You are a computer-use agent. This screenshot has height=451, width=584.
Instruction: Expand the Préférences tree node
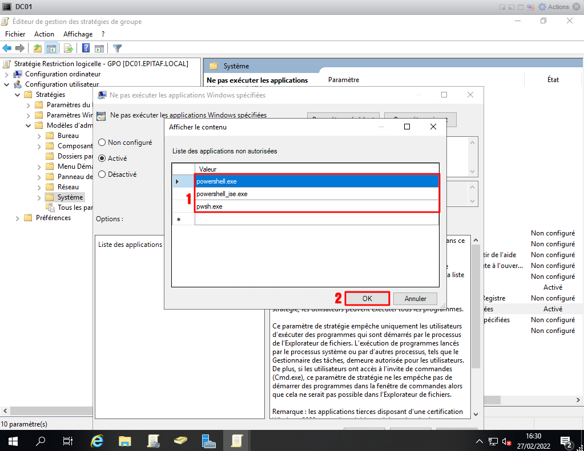coord(18,218)
